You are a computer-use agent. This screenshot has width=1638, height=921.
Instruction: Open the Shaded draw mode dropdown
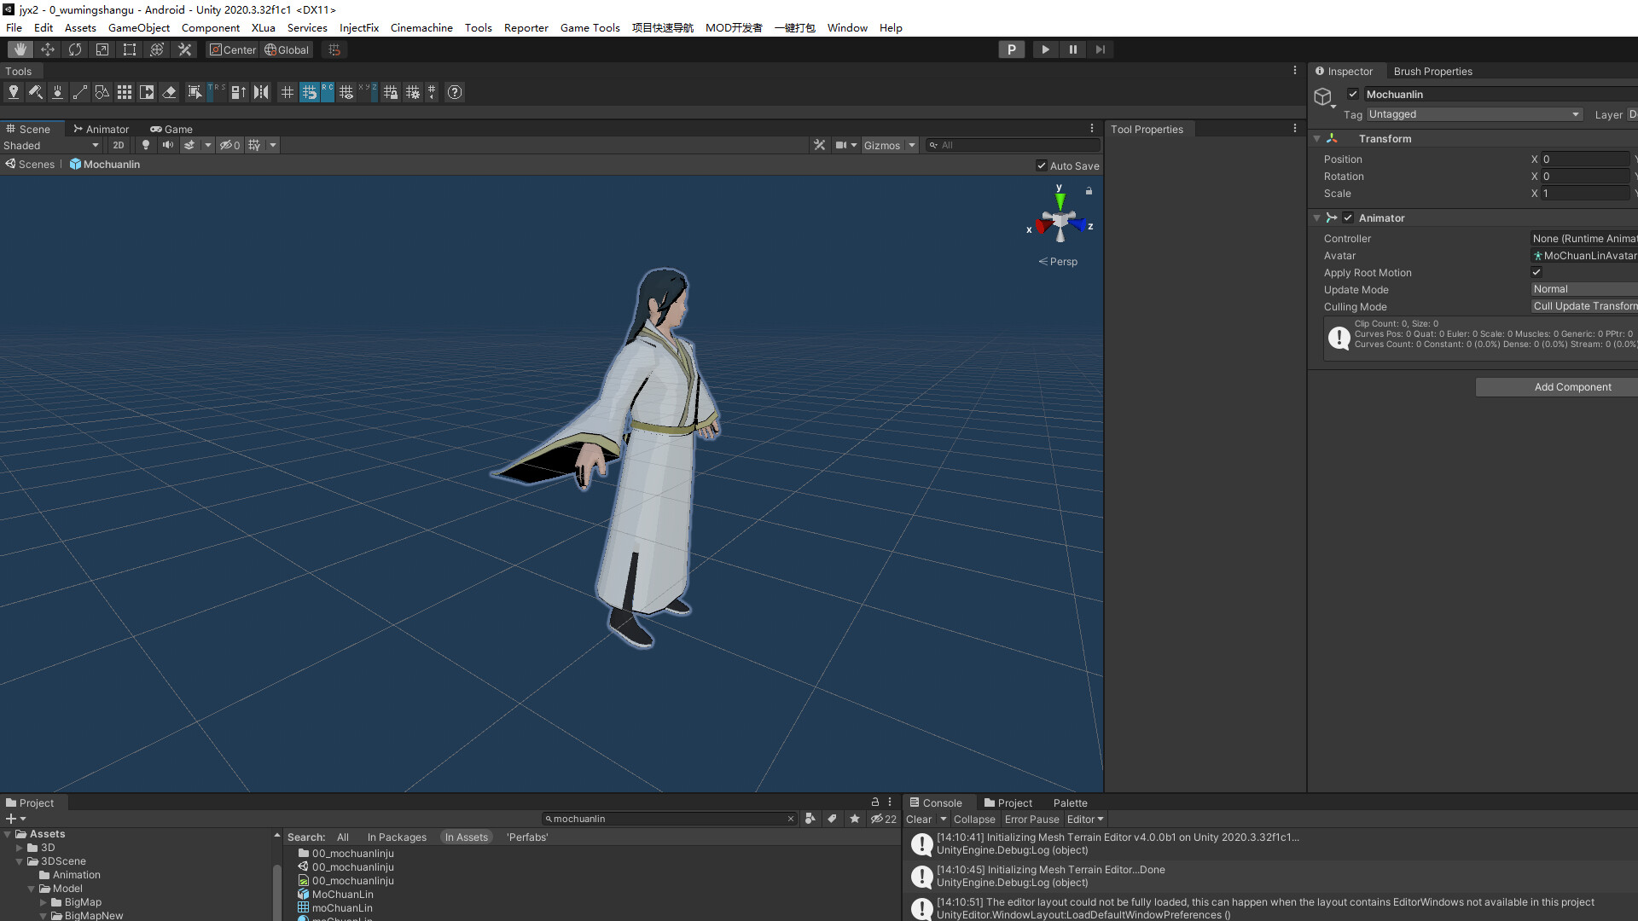tap(51, 145)
